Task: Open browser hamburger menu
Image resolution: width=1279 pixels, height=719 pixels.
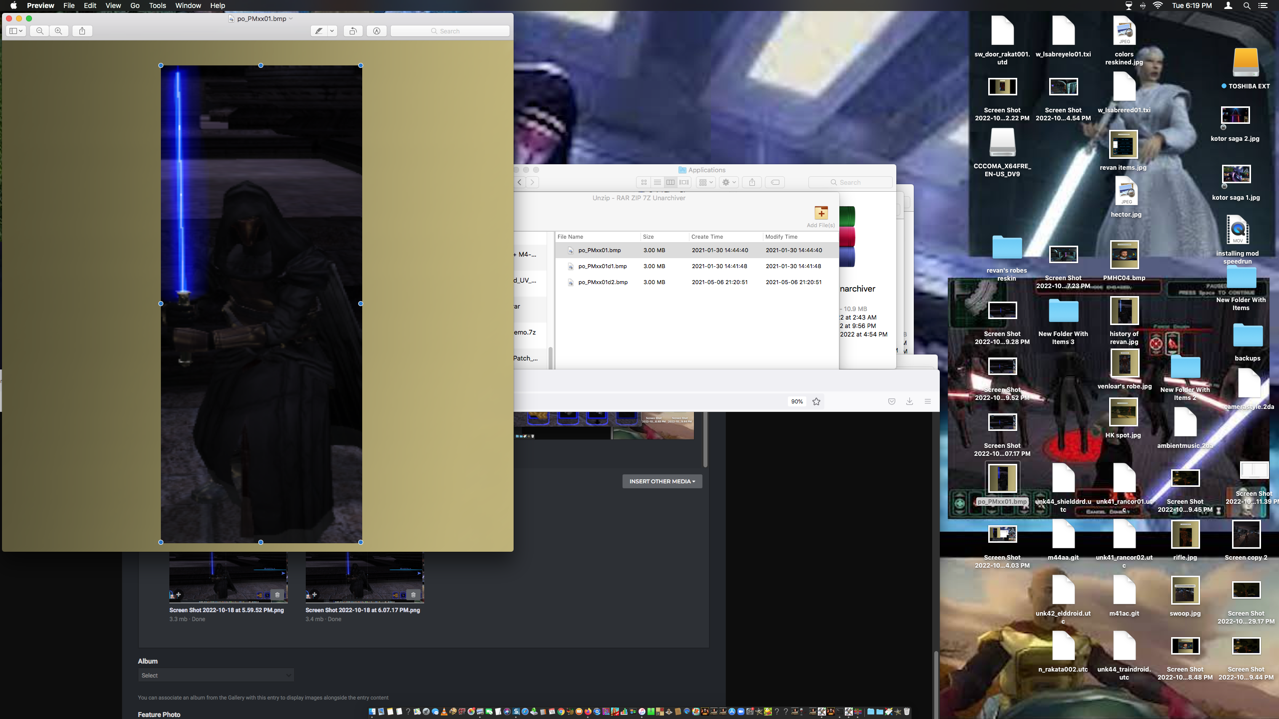Action: click(928, 401)
